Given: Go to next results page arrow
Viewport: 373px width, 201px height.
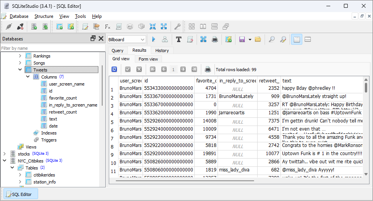Looking at the screenshot, I should pos(183,69).
